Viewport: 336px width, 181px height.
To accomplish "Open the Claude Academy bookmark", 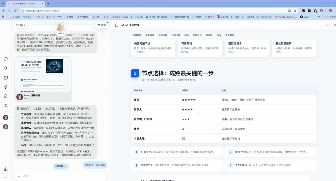I will [x=286, y=17].
